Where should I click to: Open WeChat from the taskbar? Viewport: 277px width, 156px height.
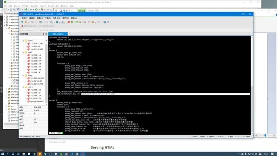(45, 154)
